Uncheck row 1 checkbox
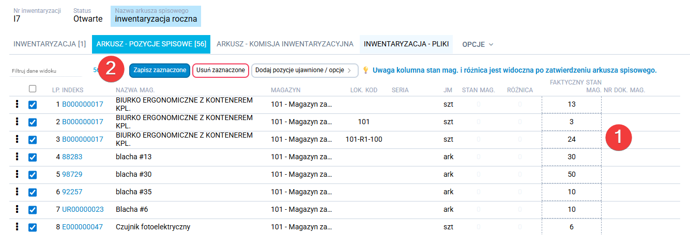Screen dimensions: 690x235 tap(33, 105)
